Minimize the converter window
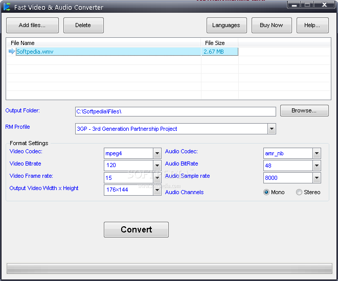 [x=294, y=5]
